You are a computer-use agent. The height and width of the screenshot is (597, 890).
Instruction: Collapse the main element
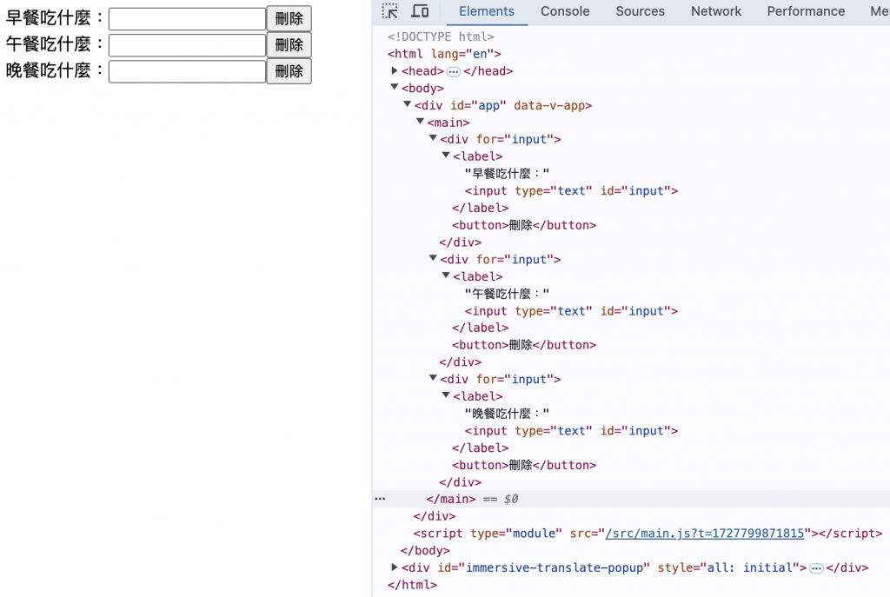click(x=420, y=122)
